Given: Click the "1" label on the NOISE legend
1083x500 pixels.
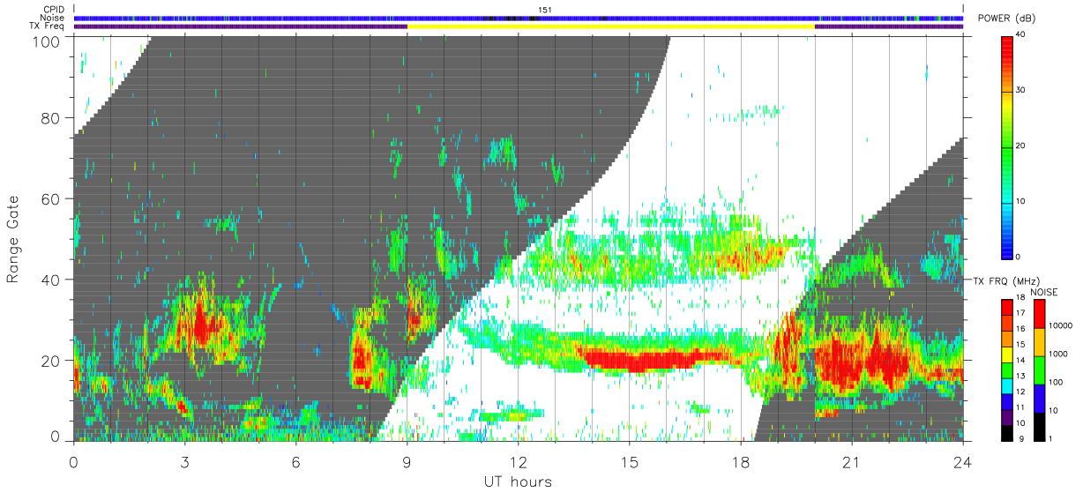Looking at the screenshot, I should tap(1050, 438).
